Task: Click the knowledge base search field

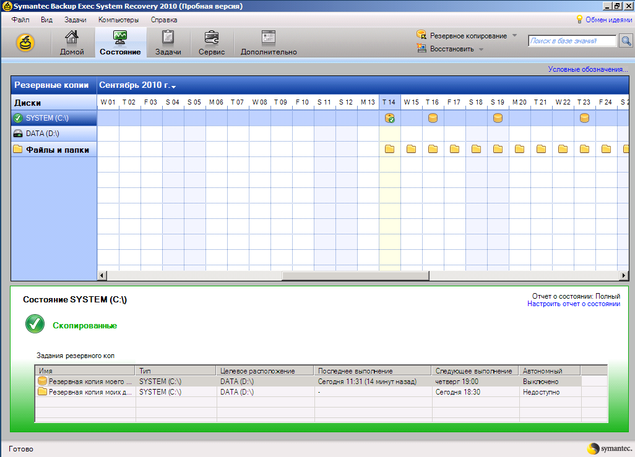Action: coord(572,41)
